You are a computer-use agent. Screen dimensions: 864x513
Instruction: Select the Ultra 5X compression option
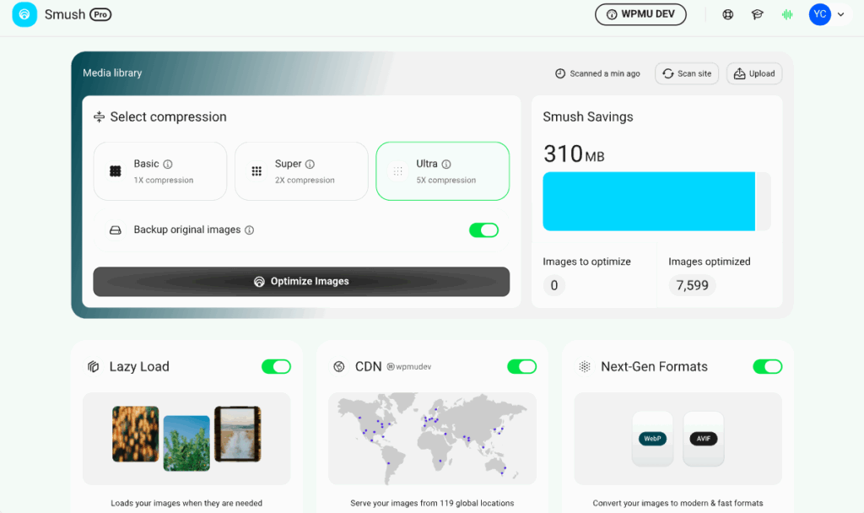coord(442,171)
